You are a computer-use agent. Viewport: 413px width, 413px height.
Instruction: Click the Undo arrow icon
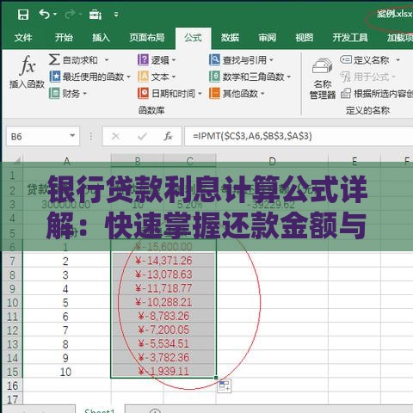[45, 14]
